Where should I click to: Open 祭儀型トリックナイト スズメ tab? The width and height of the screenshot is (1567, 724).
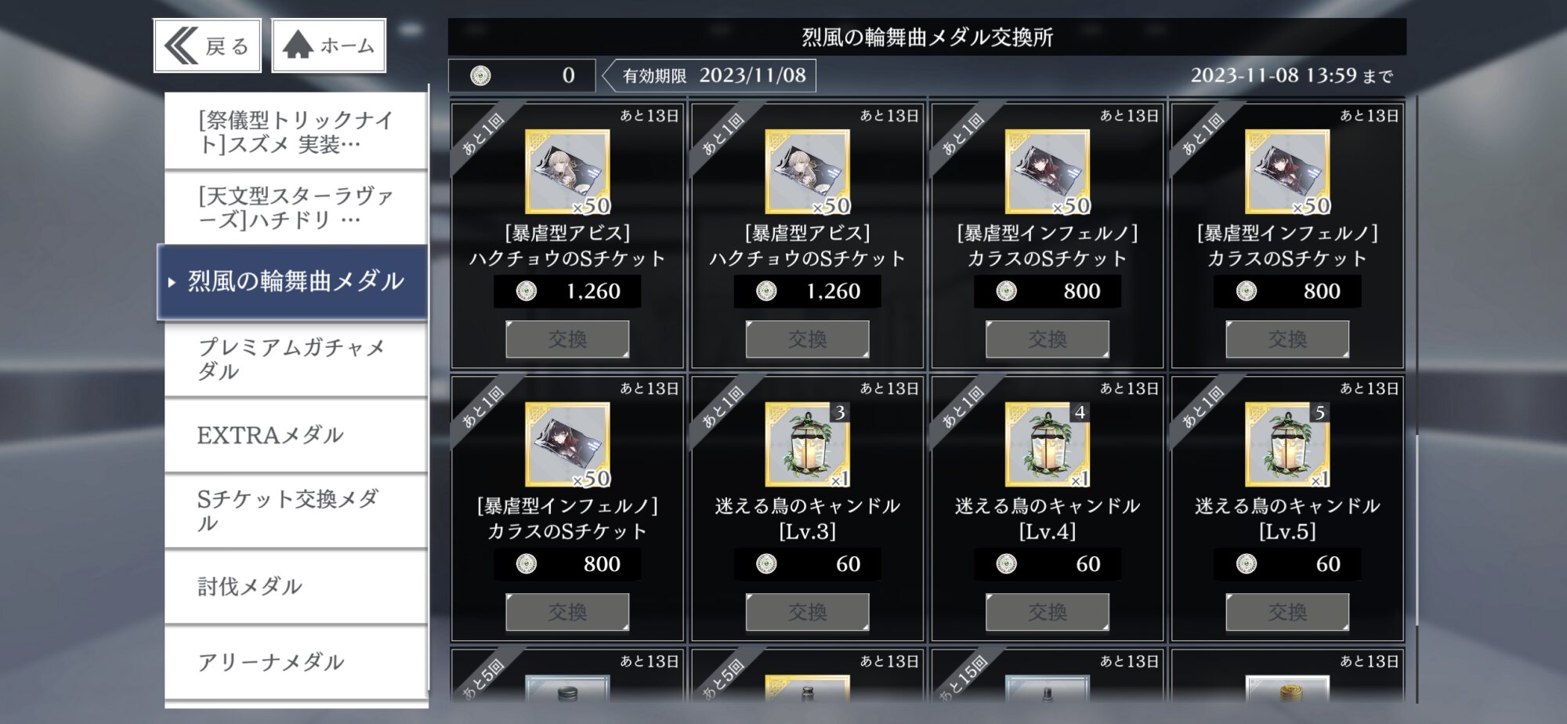296,132
